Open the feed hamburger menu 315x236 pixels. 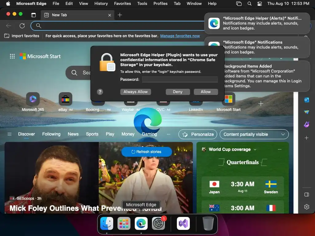(x=10, y=134)
